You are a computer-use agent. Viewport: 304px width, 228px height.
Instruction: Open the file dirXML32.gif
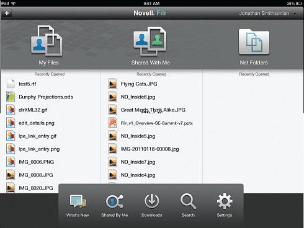click(x=33, y=110)
